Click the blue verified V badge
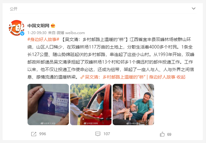The image size is (206, 143). 22,33
